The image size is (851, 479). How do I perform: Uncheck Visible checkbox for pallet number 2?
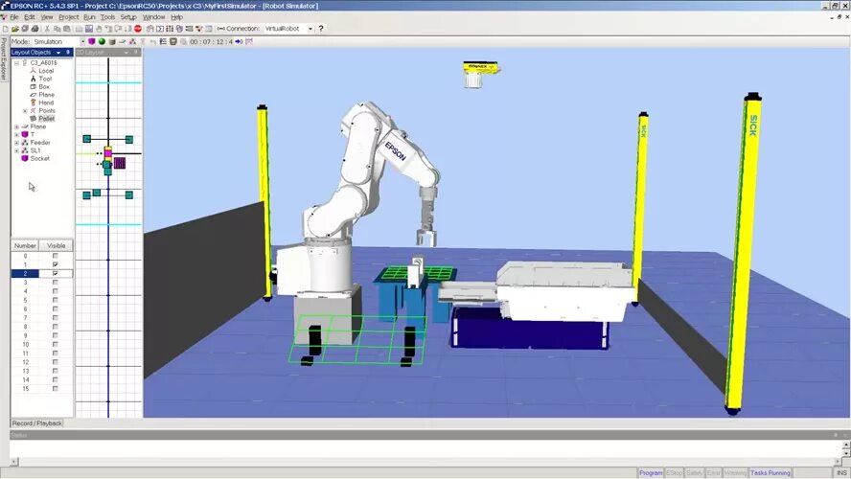[x=55, y=273]
